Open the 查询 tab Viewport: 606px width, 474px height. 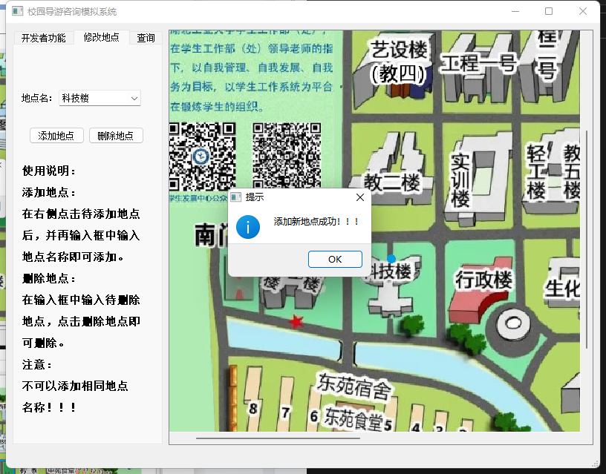click(x=146, y=38)
